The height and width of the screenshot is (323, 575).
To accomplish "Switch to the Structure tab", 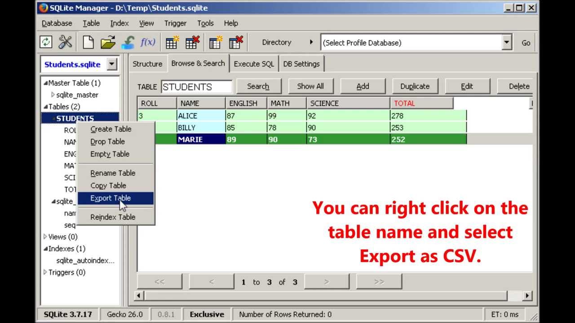I will (147, 64).
